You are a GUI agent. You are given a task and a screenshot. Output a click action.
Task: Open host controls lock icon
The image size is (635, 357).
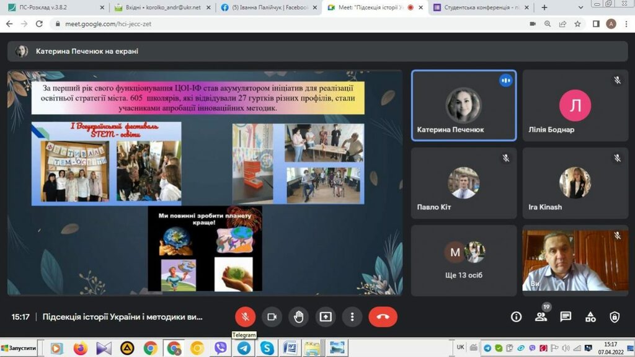(x=615, y=317)
